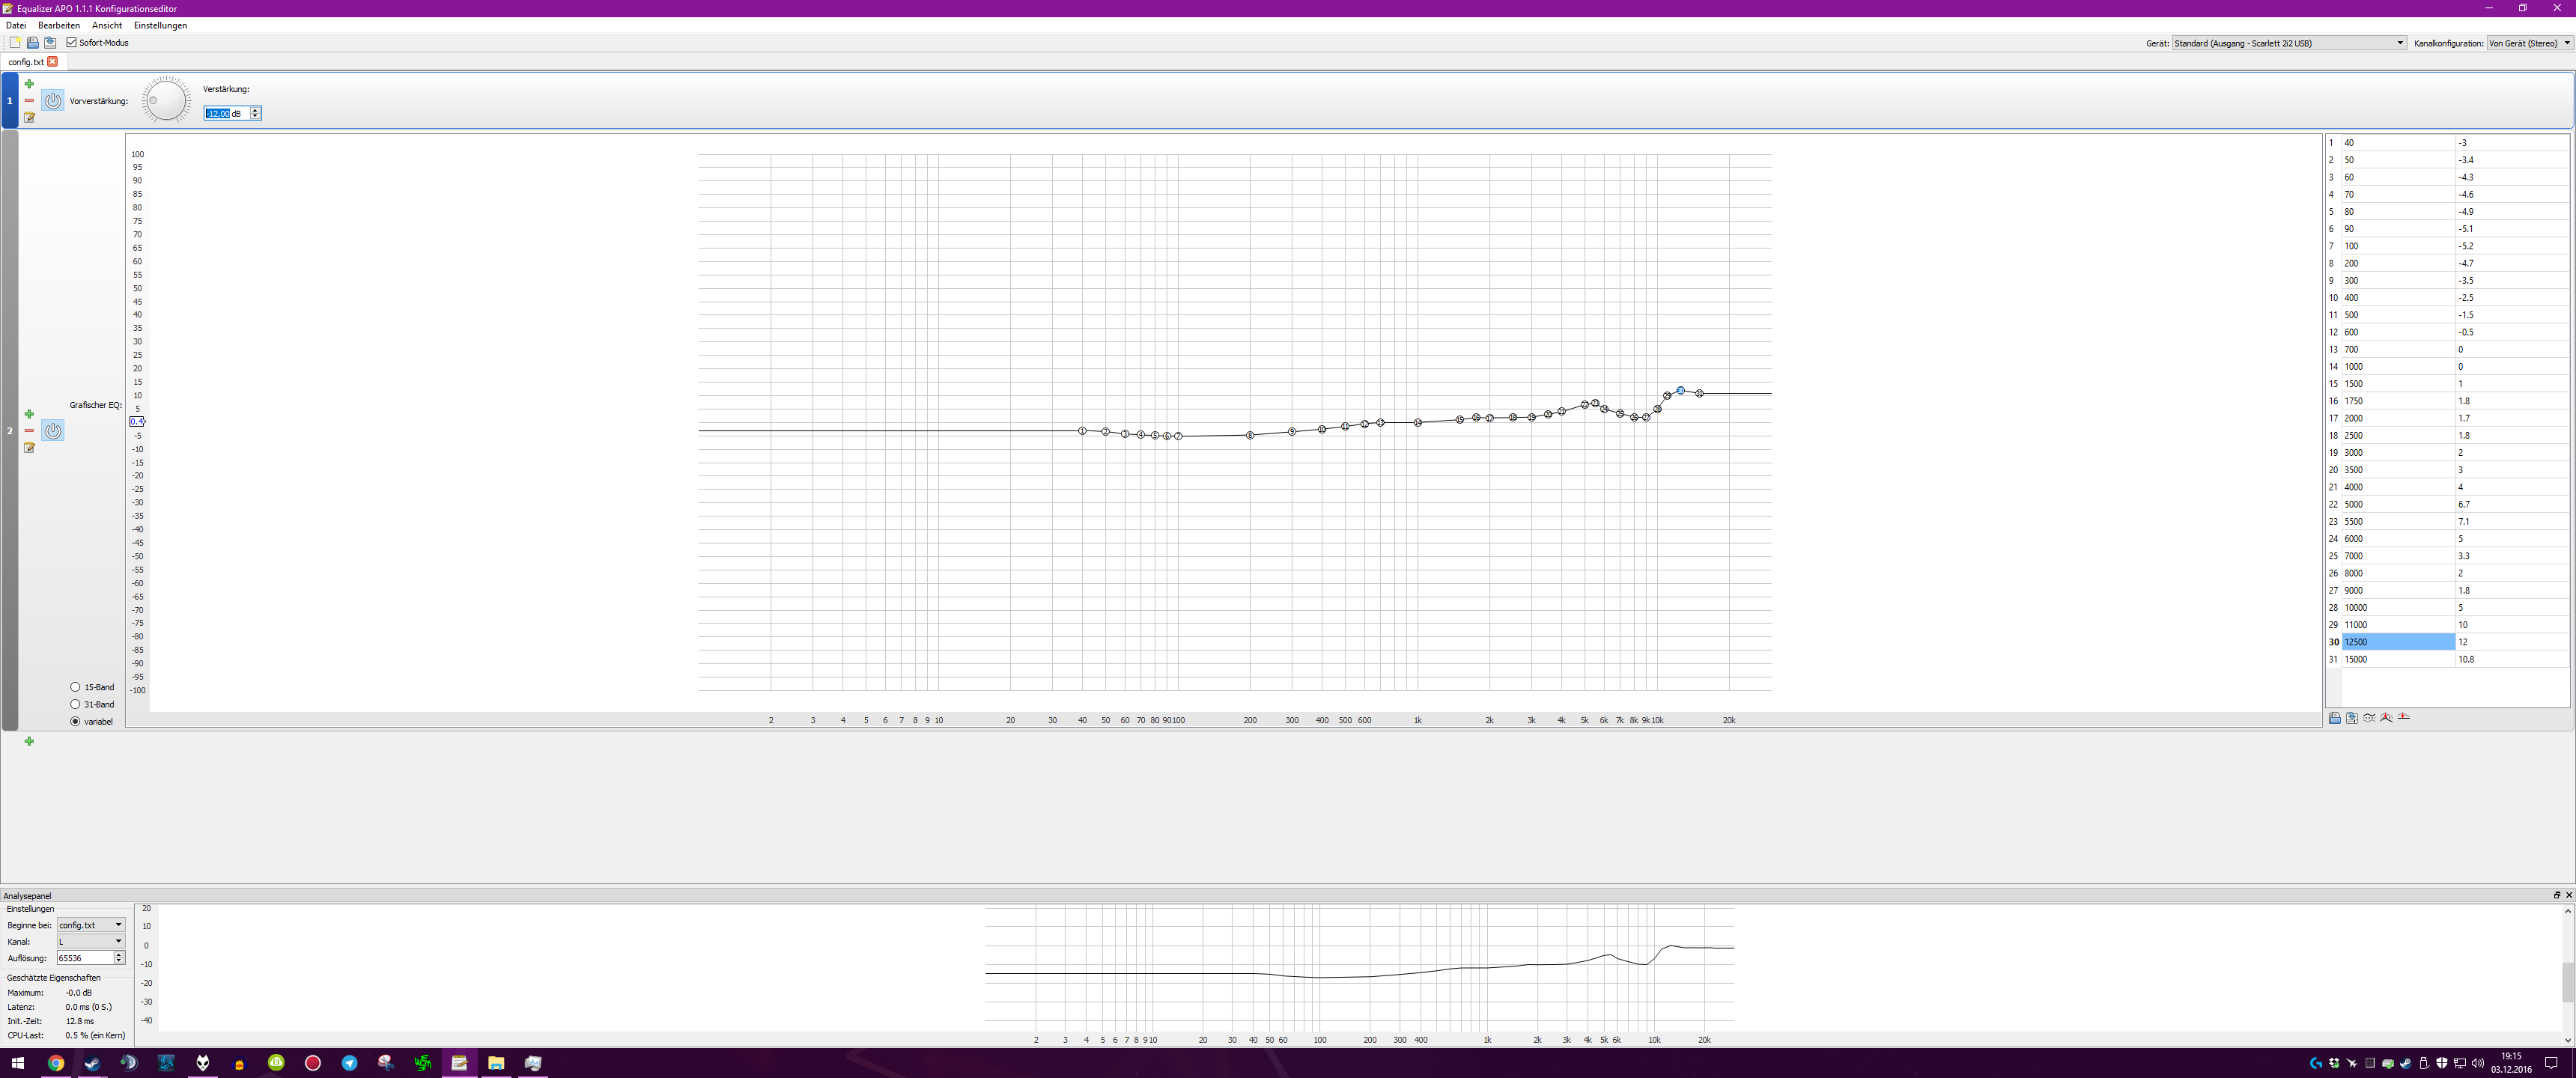Click the save configuration toolbar icon
The width and height of the screenshot is (2576, 1078).
(x=50, y=43)
